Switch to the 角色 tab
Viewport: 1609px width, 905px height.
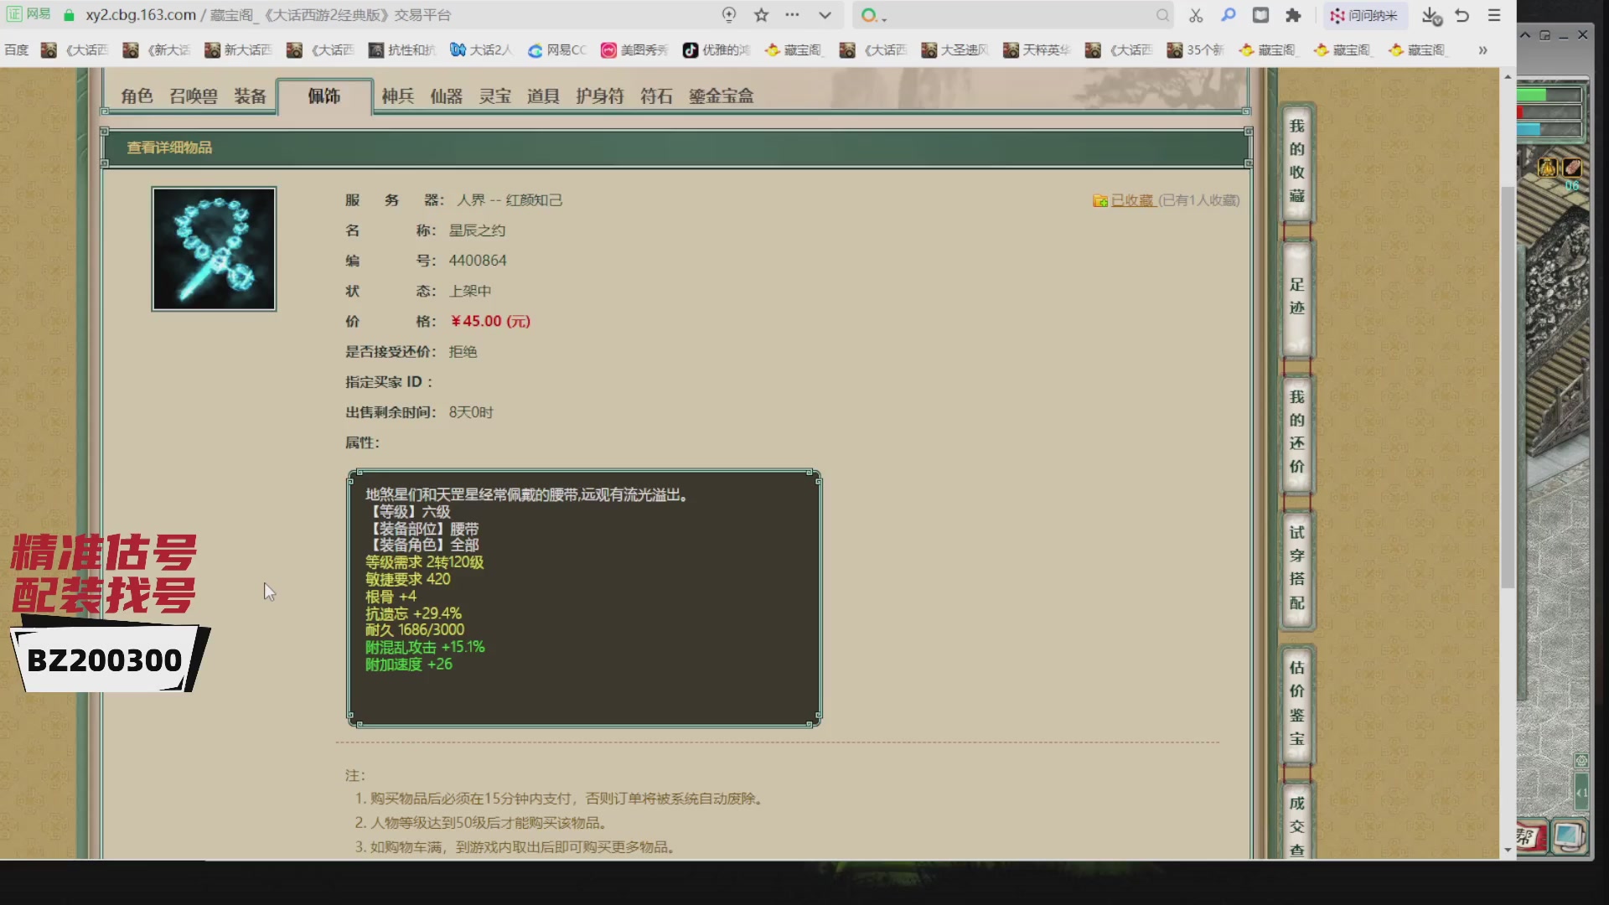[137, 96]
